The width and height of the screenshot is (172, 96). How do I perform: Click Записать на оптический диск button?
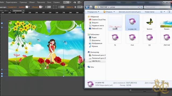coord(130,12)
